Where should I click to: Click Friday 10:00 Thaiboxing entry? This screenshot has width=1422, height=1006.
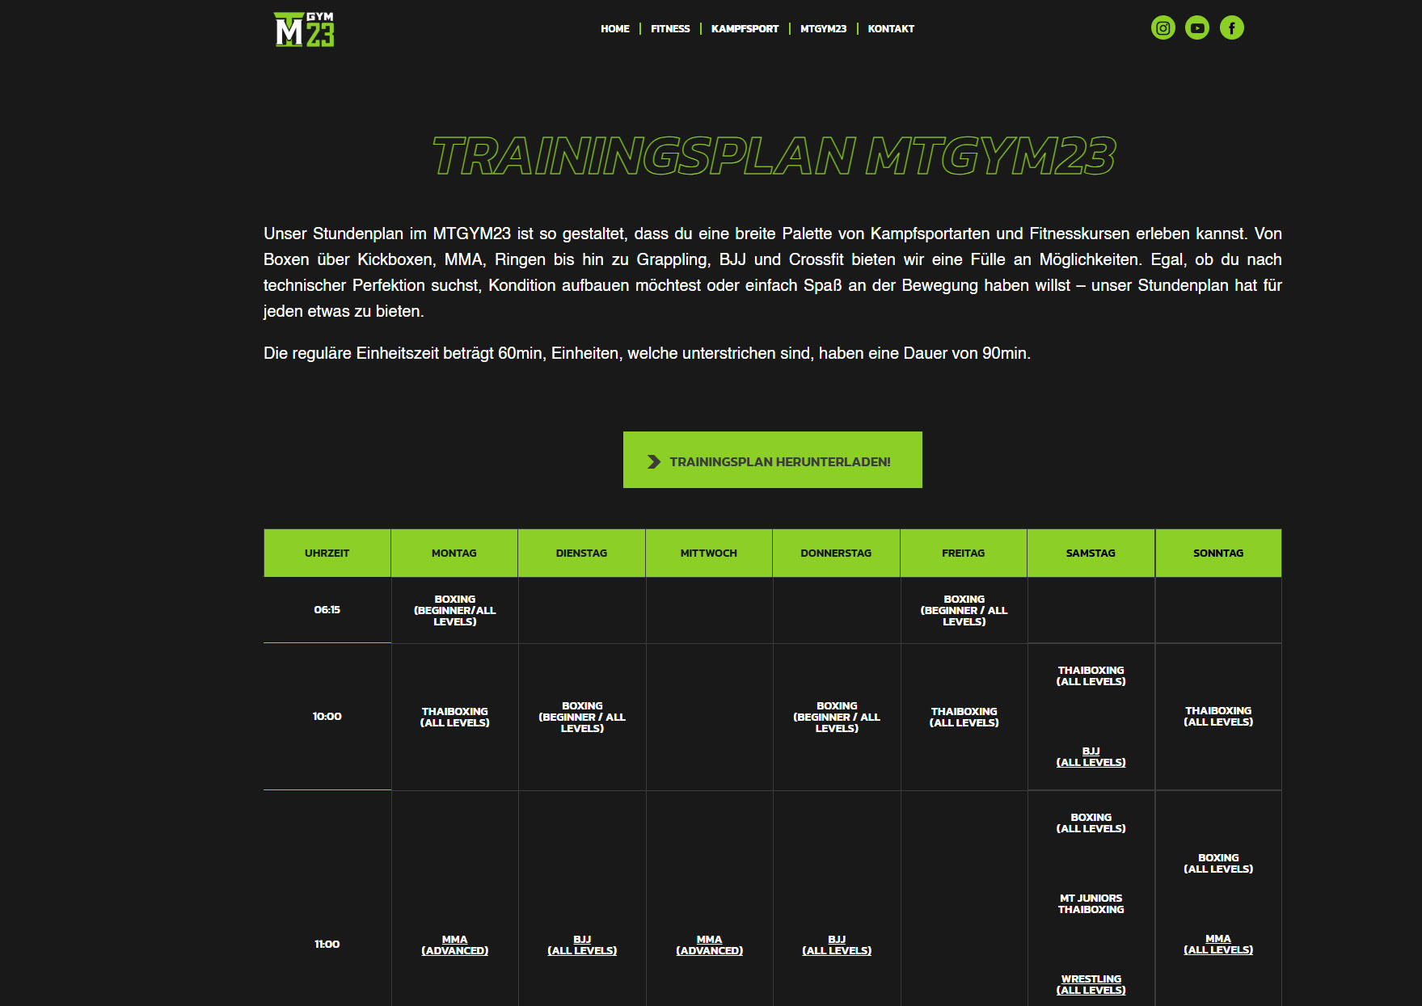[964, 717]
